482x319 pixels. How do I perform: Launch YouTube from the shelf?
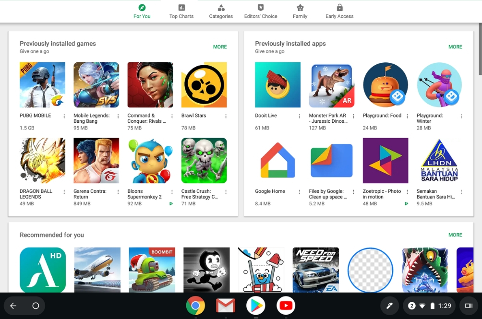(x=286, y=306)
